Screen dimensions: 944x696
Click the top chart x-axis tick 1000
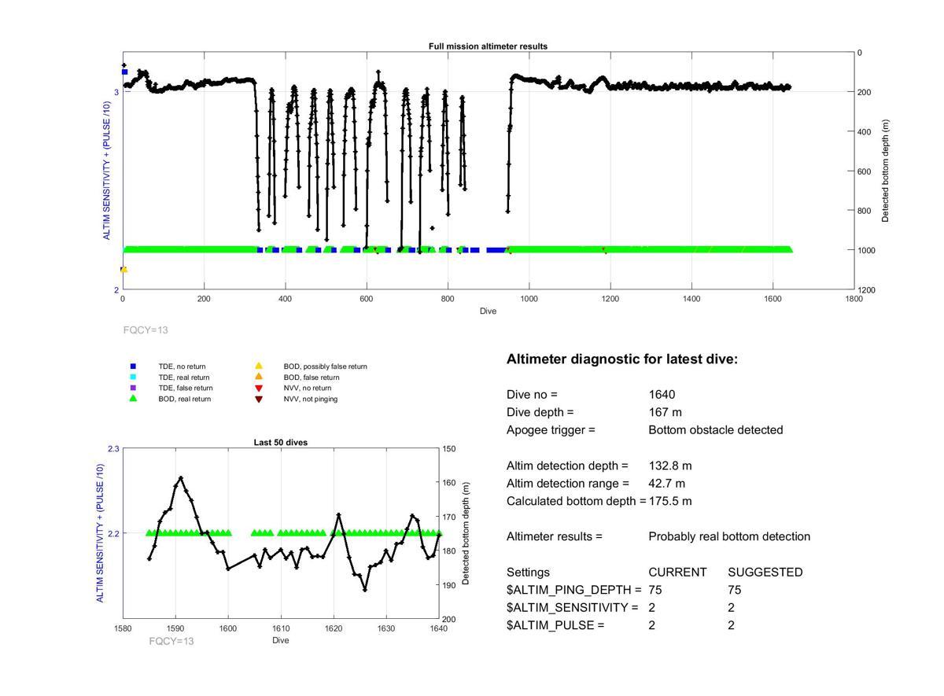pyautogui.click(x=529, y=300)
